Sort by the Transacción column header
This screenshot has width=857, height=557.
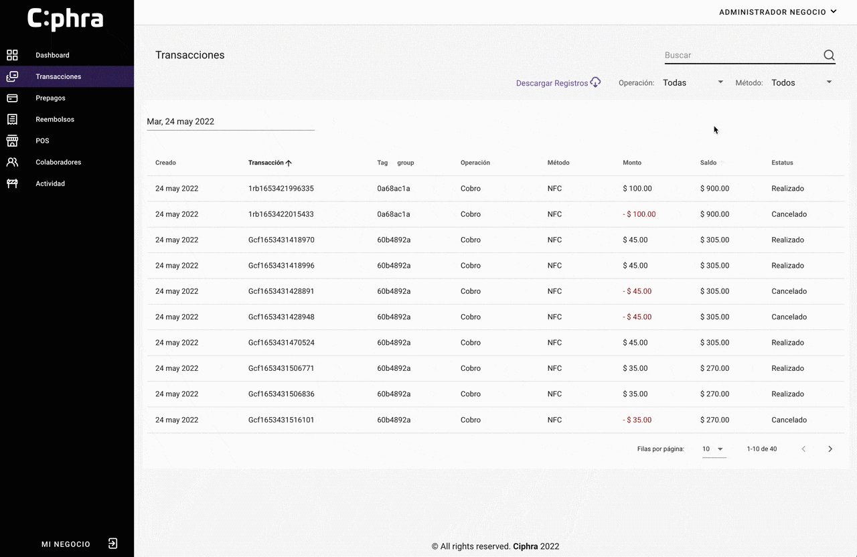coord(266,163)
